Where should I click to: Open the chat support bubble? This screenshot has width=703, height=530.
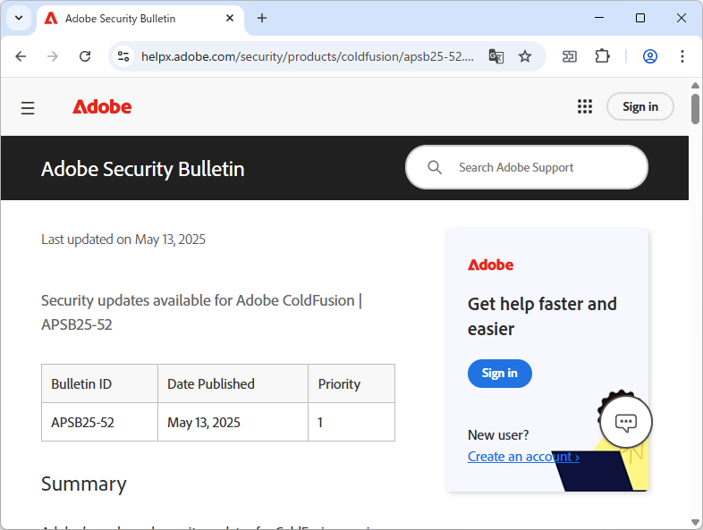click(x=625, y=422)
